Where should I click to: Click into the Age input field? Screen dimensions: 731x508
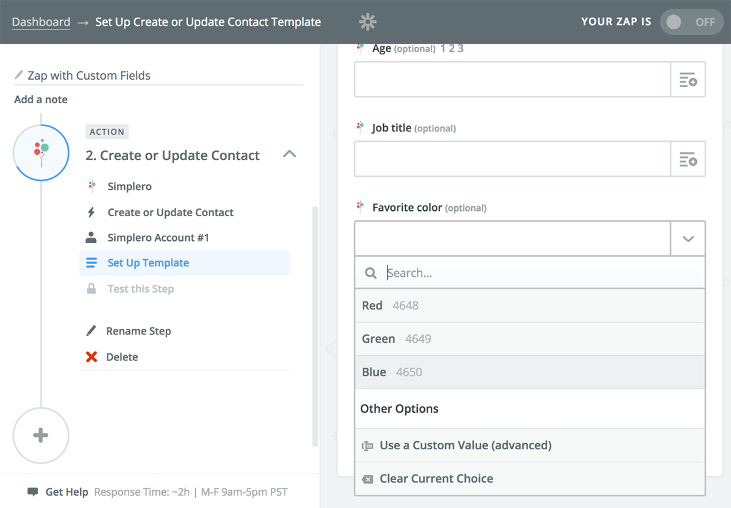[x=512, y=79]
